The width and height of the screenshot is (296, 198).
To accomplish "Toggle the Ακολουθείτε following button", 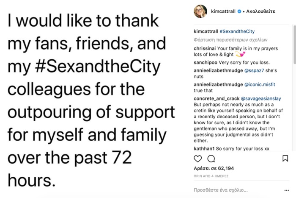I will point(260,11).
